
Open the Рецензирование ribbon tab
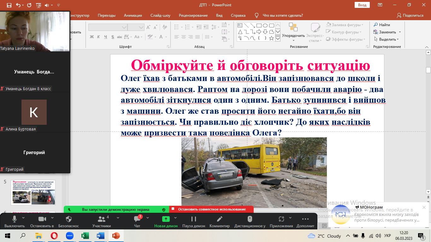point(193,15)
